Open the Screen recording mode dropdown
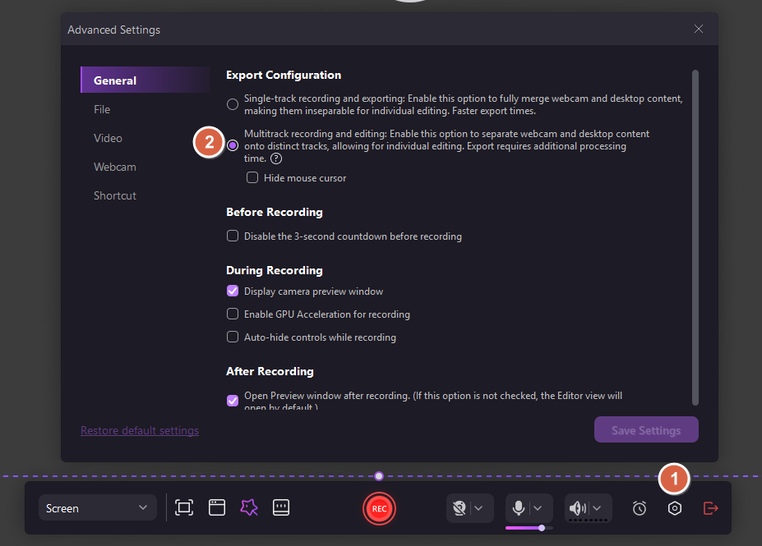 coord(97,508)
